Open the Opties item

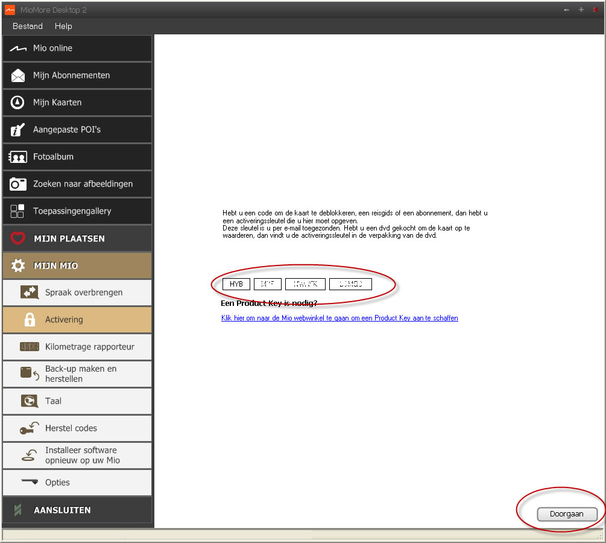click(77, 482)
